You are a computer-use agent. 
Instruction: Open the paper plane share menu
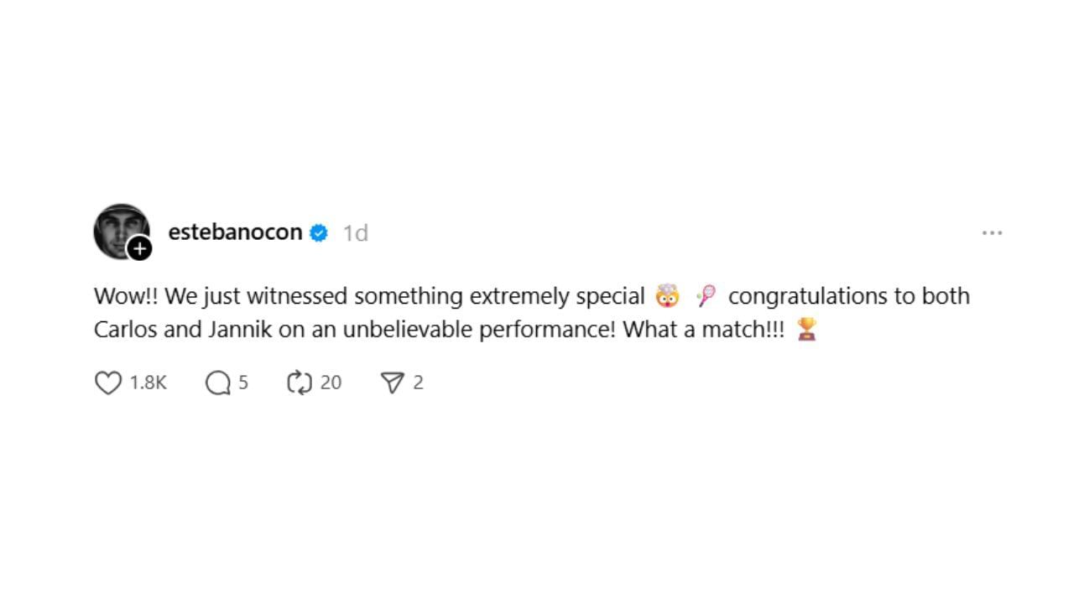pyautogui.click(x=392, y=383)
